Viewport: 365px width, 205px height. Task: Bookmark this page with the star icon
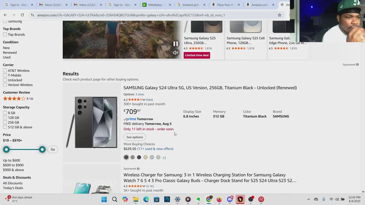coord(279,15)
